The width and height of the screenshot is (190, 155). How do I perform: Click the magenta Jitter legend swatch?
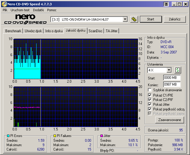(102, 136)
